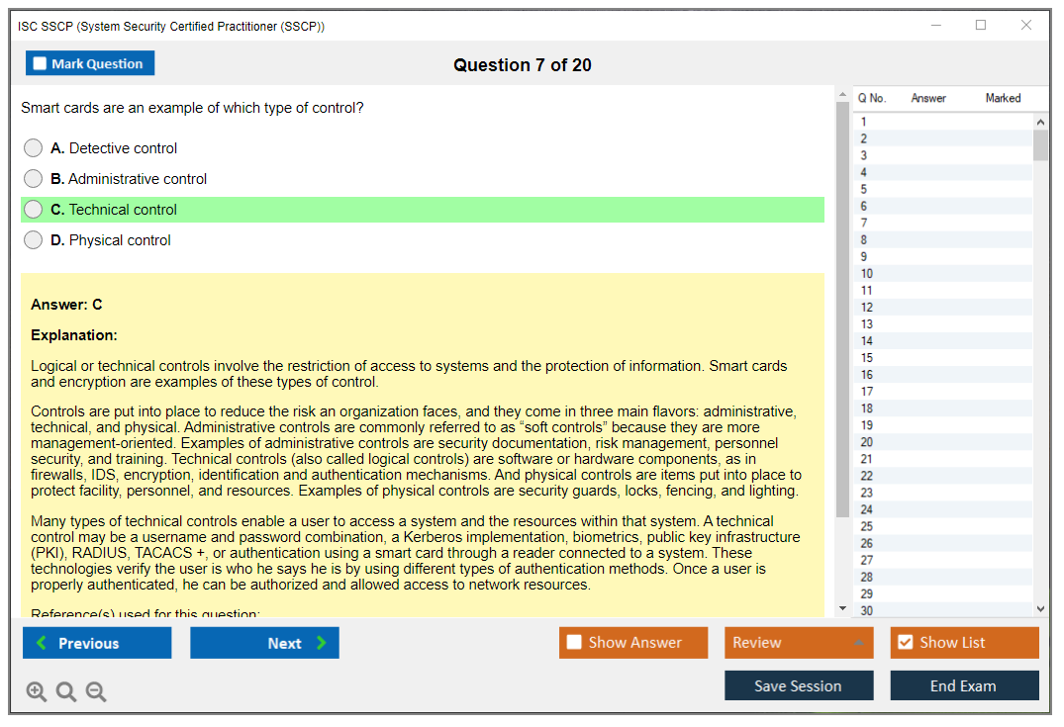Jump to question 12 in list

[x=867, y=308]
